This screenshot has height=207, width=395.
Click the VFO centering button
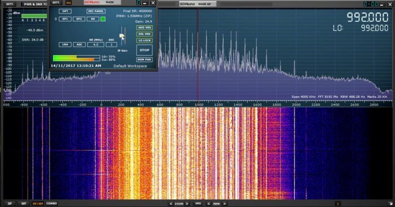pyautogui.click(x=198, y=204)
